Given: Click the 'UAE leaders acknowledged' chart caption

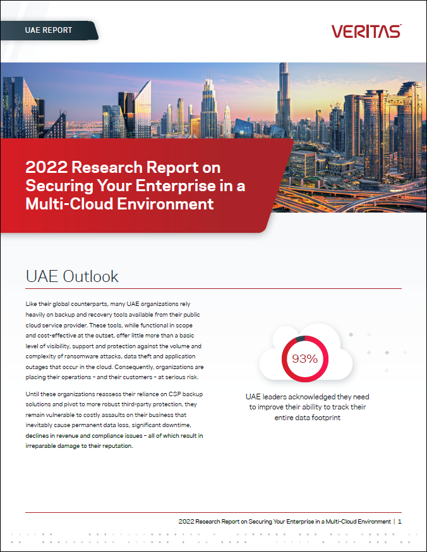Looking at the screenshot, I should click(x=308, y=407).
